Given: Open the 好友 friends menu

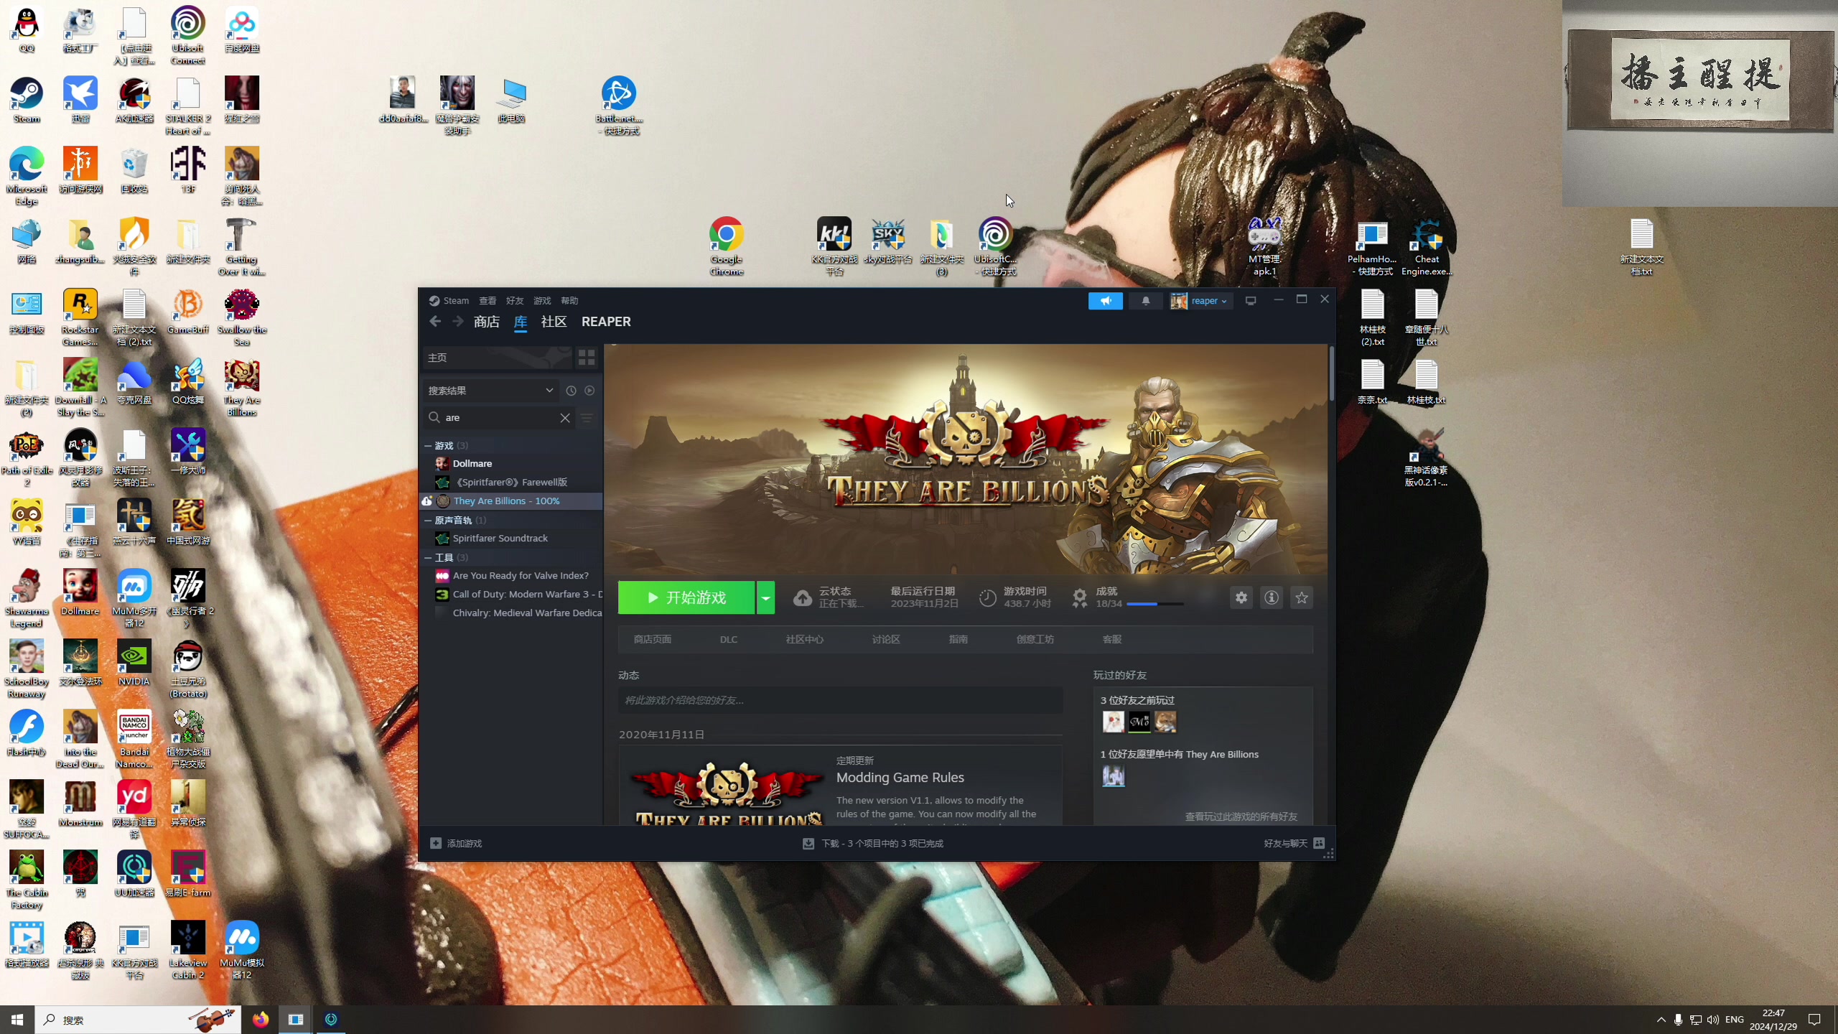Looking at the screenshot, I should (x=515, y=301).
